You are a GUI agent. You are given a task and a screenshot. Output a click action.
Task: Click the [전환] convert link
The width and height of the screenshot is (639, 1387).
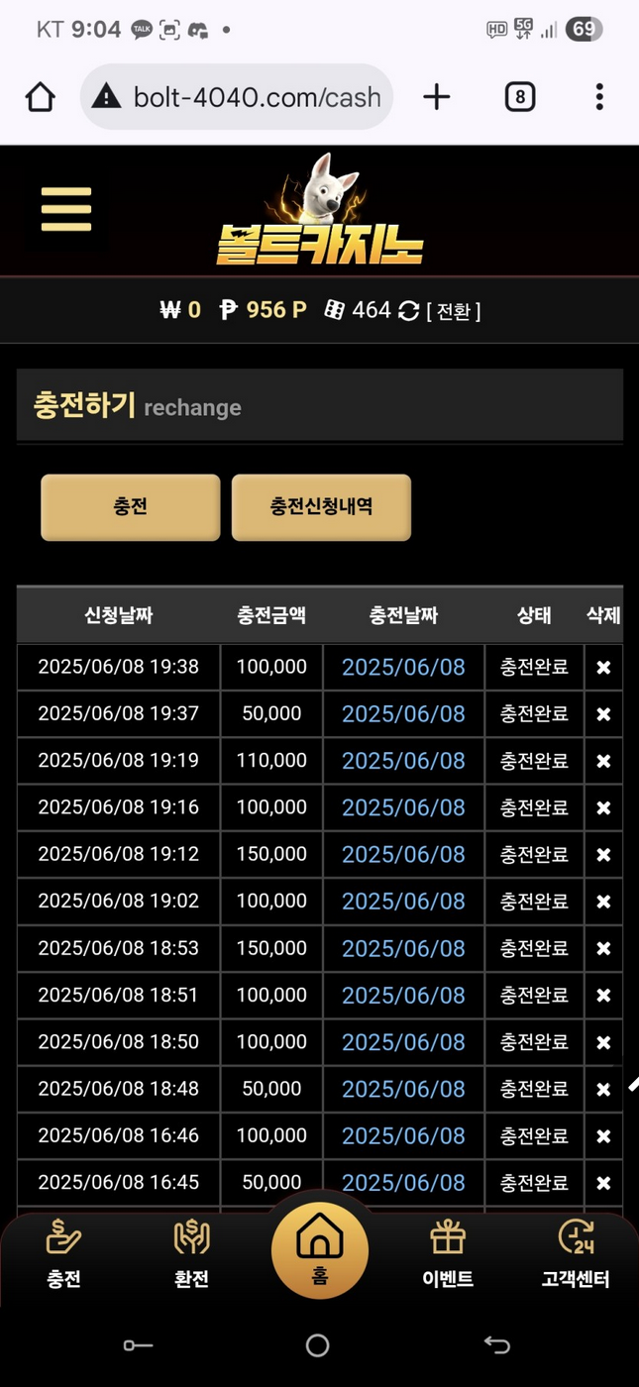(x=453, y=311)
